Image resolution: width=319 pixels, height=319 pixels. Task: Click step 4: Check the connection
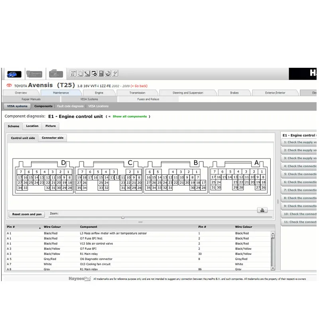(x=299, y=166)
